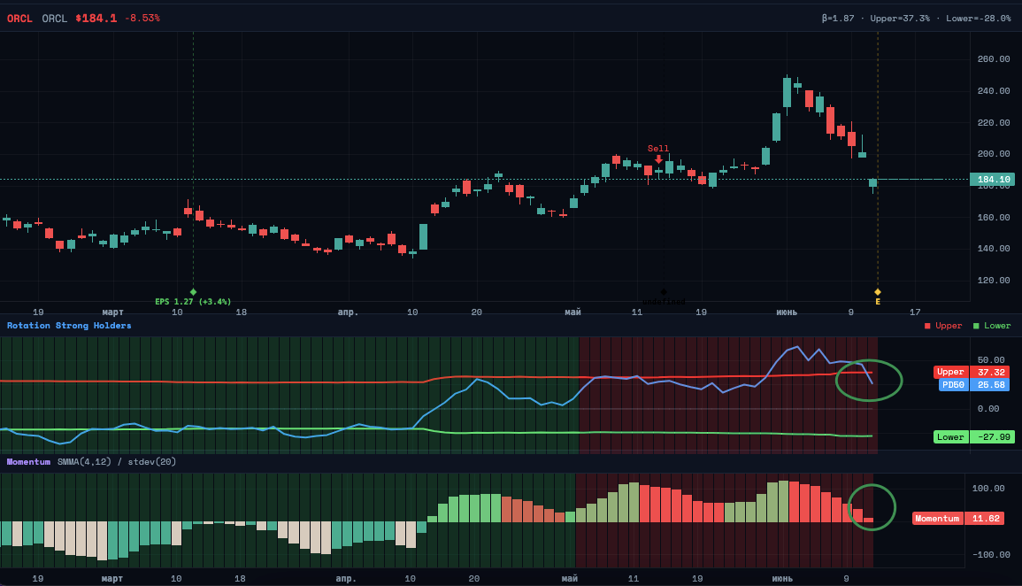This screenshot has width=1022, height=586.
Task: Click the 50.00 rotation axis label
Action: (x=991, y=359)
